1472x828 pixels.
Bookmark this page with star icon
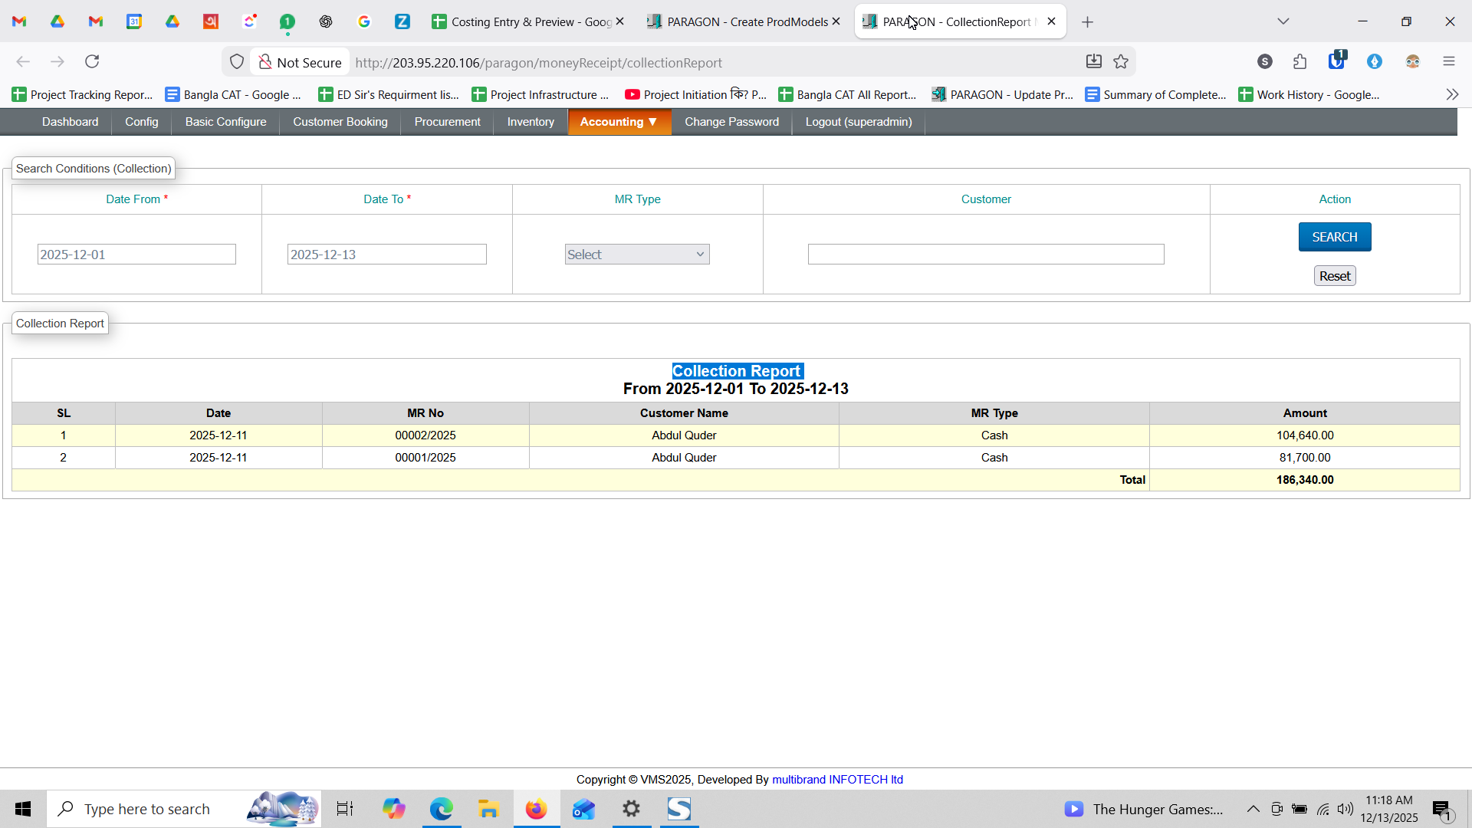point(1121,62)
